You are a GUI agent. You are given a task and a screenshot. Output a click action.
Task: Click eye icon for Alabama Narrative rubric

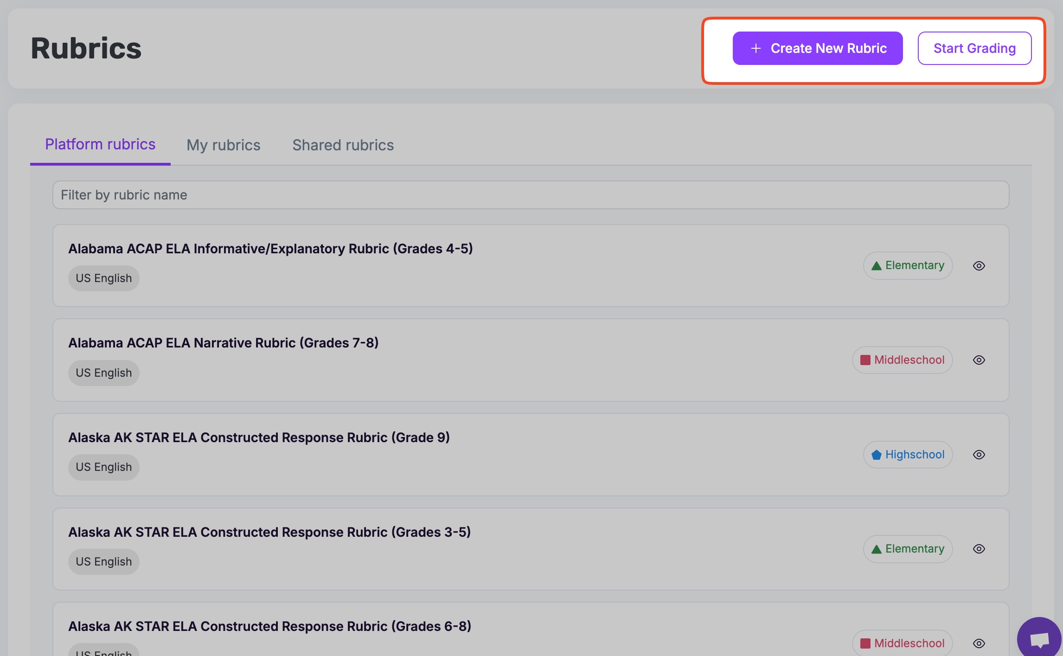979,360
